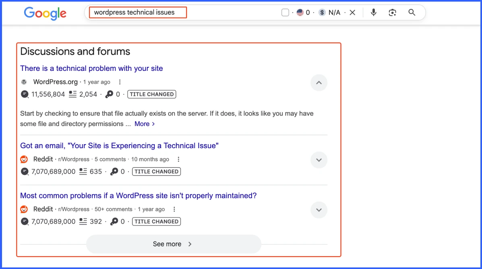The image size is (482, 269).
Task: Open 'Most common problems if a WordPress site' link
Action: pos(139,196)
